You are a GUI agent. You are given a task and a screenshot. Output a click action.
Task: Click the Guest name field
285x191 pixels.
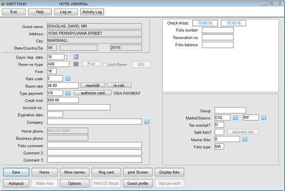pyautogui.click(x=95, y=26)
